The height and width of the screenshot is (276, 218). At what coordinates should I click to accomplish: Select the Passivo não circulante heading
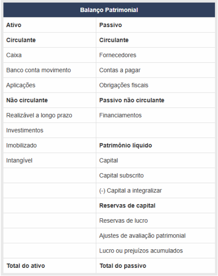tap(132, 100)
